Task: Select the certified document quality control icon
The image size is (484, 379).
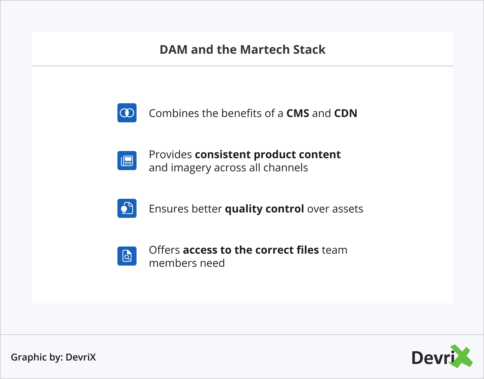Action: (127, 208)
